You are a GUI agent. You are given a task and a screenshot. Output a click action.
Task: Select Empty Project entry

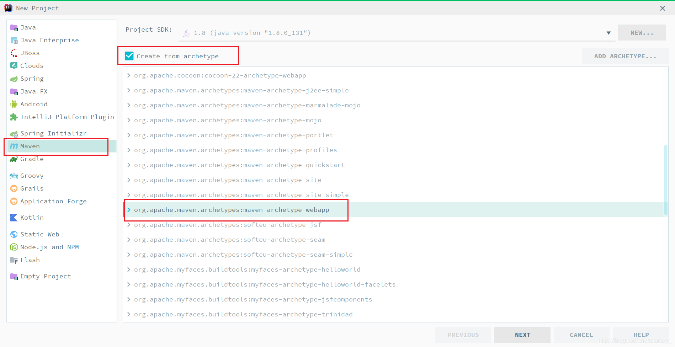[61, 276]
